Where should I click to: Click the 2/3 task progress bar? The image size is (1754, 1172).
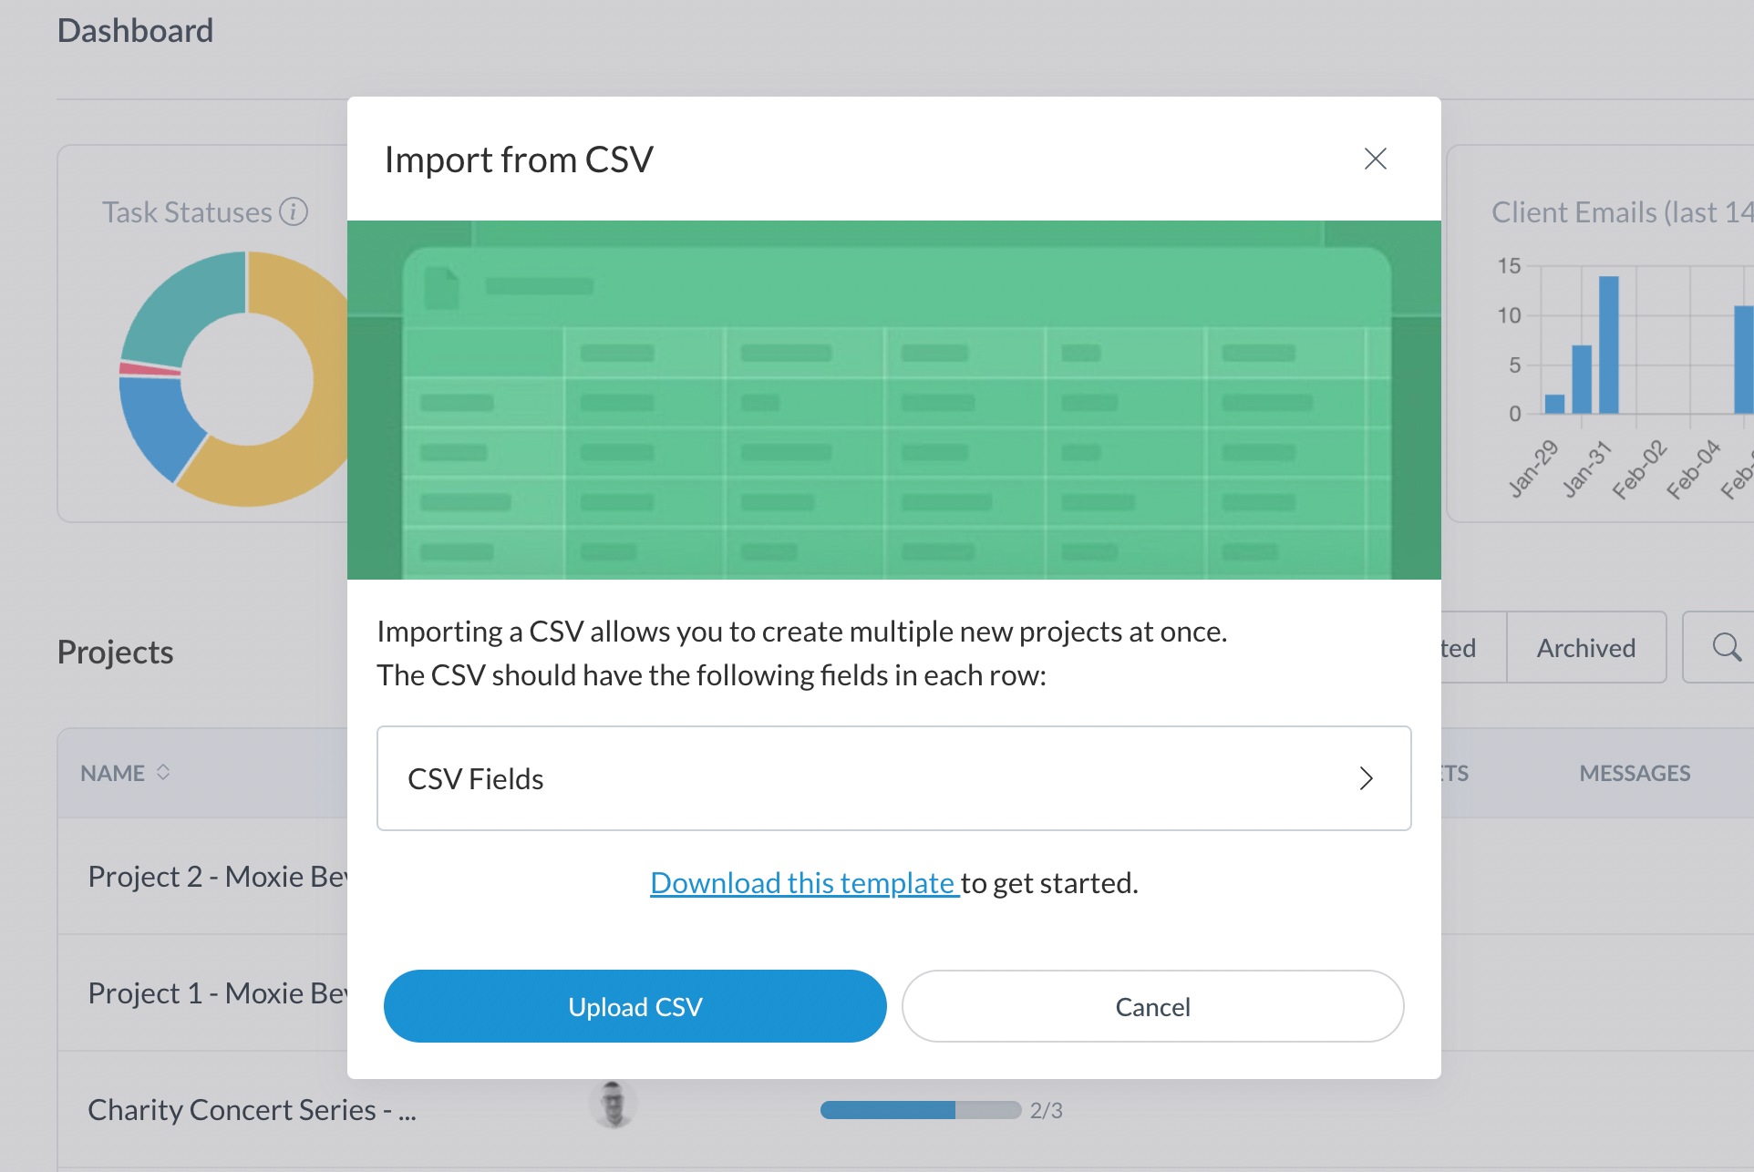click(x=920, y=1110)
